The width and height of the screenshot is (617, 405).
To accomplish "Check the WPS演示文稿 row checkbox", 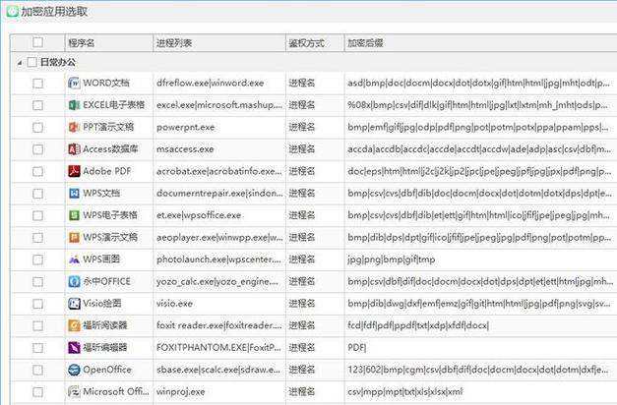I will (37, 238).
